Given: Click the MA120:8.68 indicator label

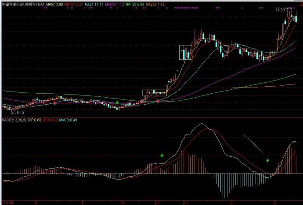Looking at the screenshot, I should click(135, 4).
